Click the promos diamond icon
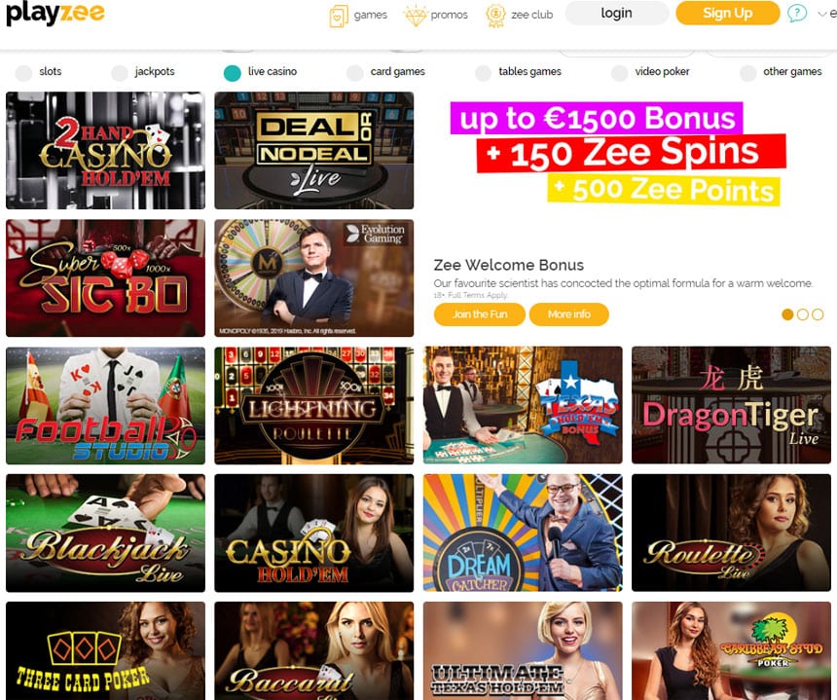The height and width of the screenshot is (700, 837). [x=415, y=16]
